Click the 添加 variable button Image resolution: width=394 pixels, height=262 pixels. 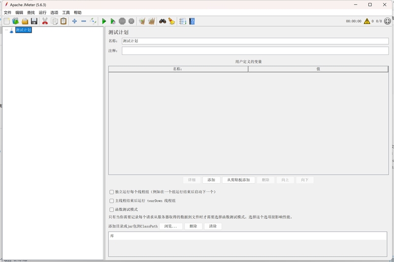[x=211, y=180]
